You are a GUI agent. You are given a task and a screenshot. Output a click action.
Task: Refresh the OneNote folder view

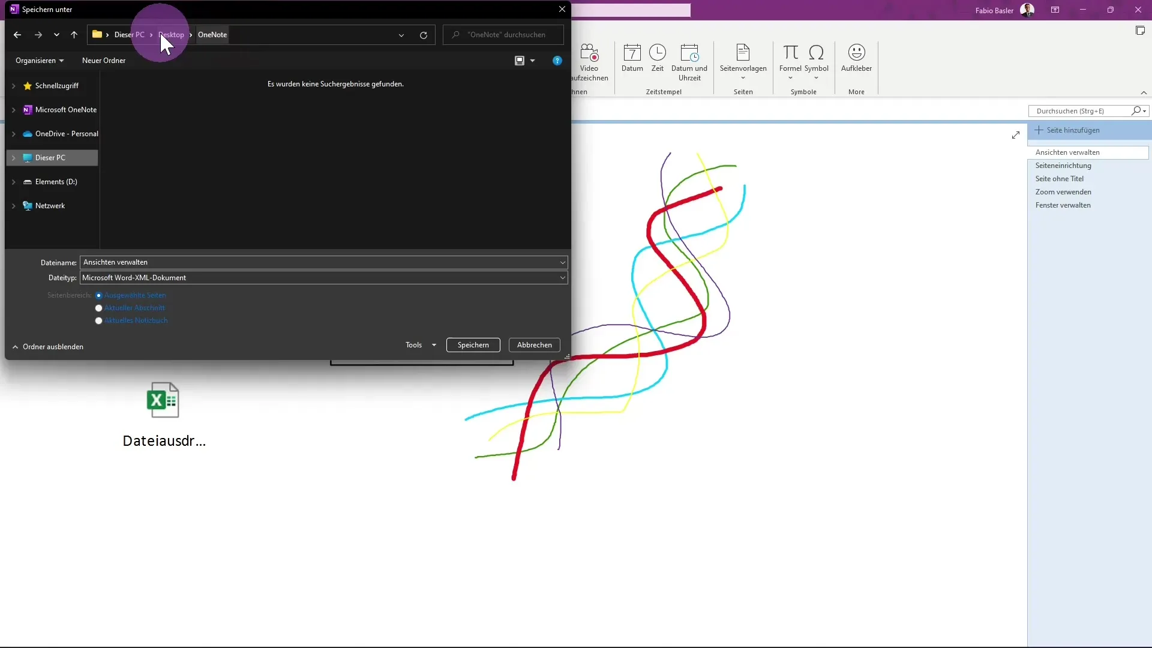point(424,35)
